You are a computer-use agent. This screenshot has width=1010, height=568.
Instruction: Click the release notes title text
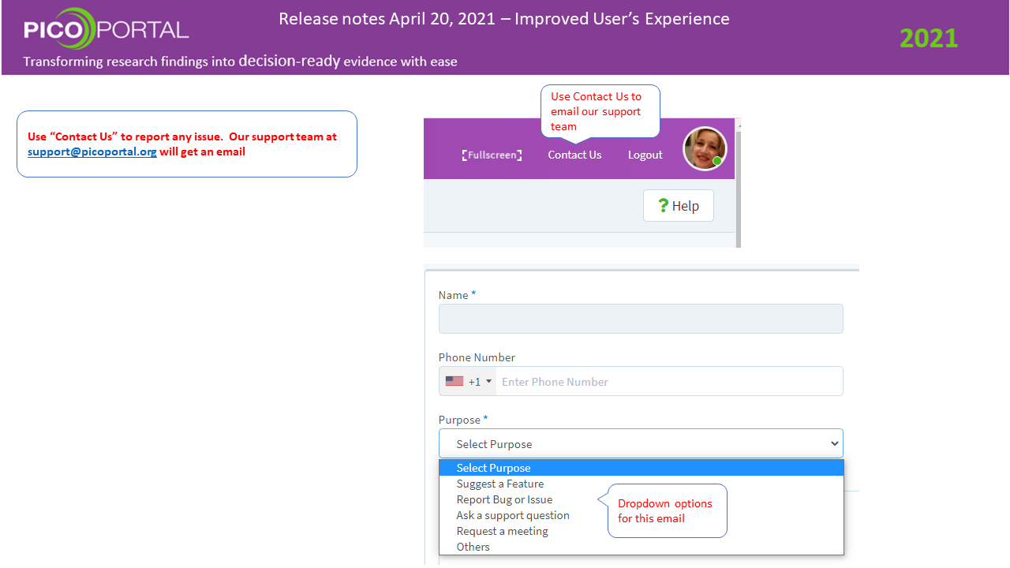[x=504, y=18]
